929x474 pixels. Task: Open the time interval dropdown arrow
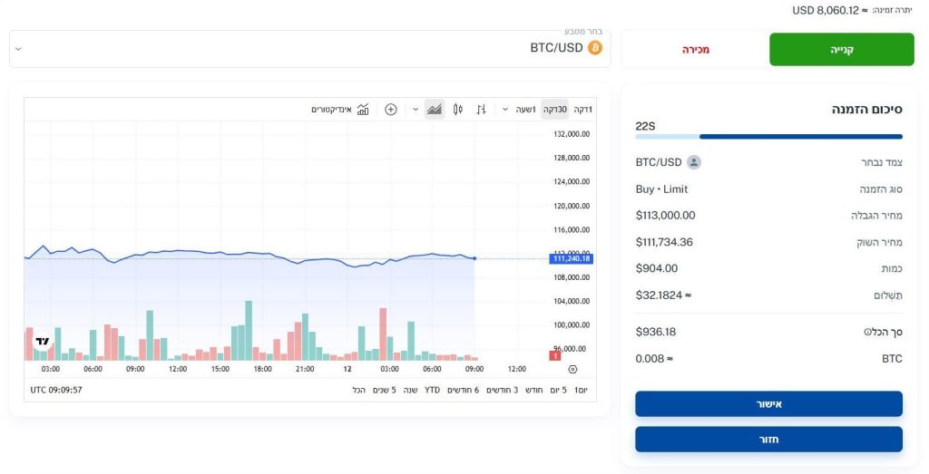point(505,110)
